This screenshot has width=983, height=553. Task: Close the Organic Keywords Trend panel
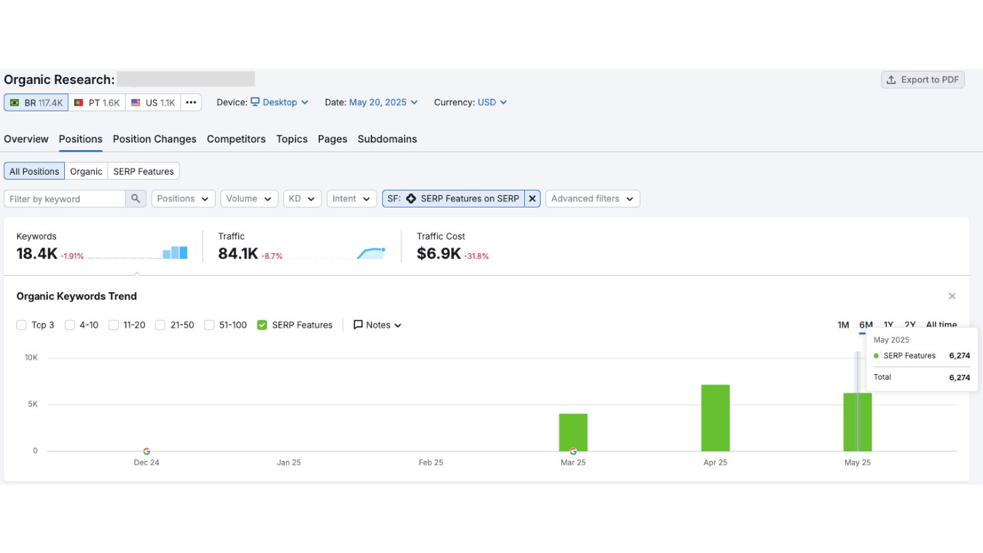(952, 296)
